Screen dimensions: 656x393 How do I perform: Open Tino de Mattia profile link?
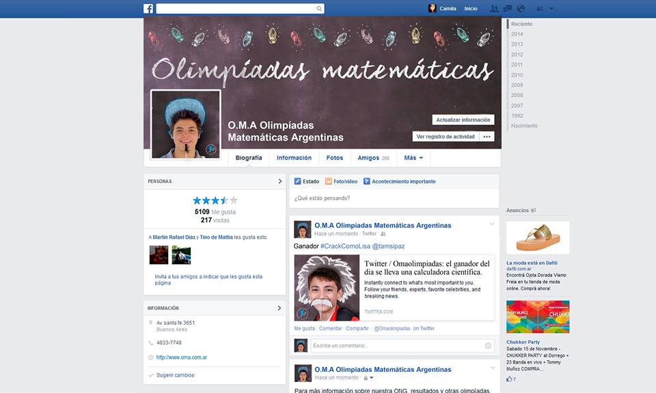(217, 237)
